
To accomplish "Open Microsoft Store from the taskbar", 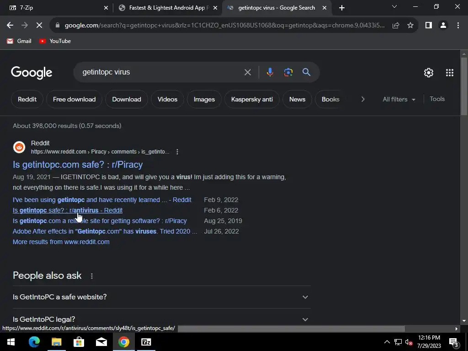I will (79, 342).
